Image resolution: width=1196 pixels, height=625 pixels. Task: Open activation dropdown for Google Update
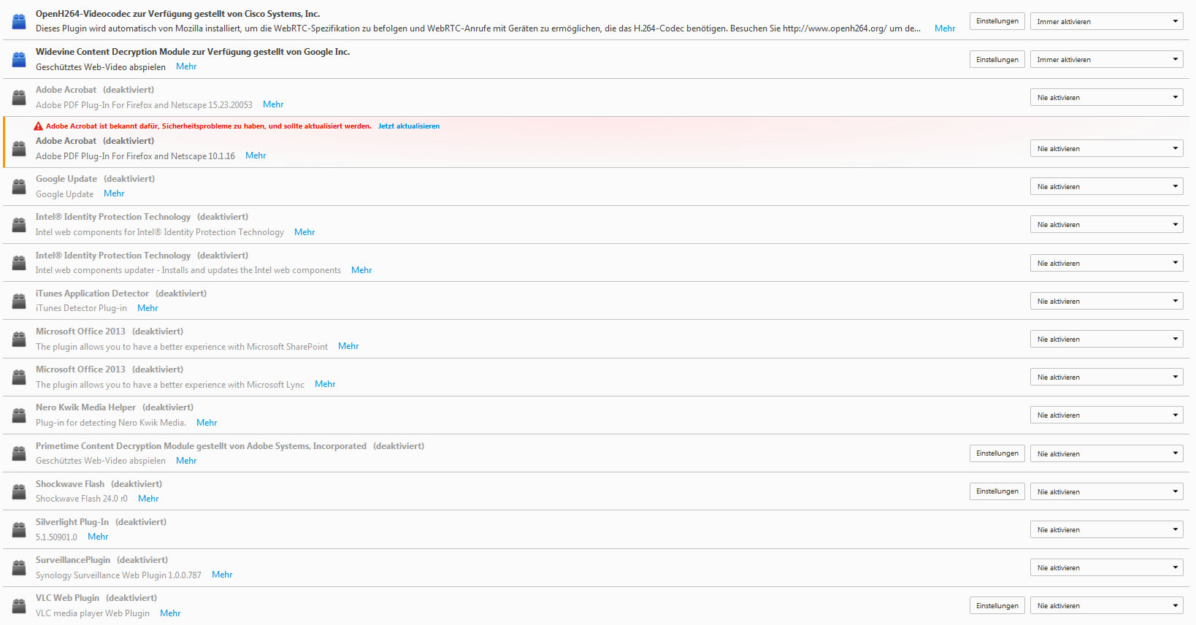coord(1107,186)
